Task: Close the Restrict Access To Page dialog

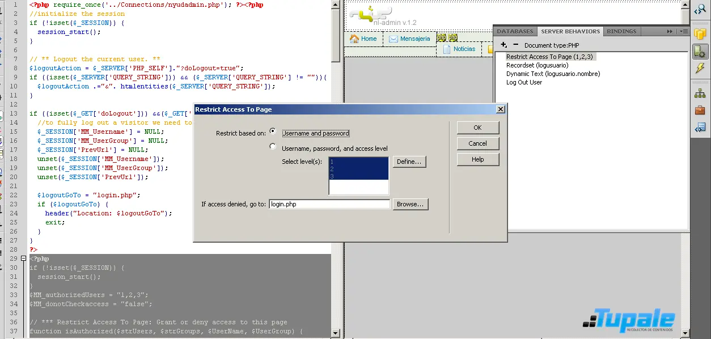Action: [500, 109]
